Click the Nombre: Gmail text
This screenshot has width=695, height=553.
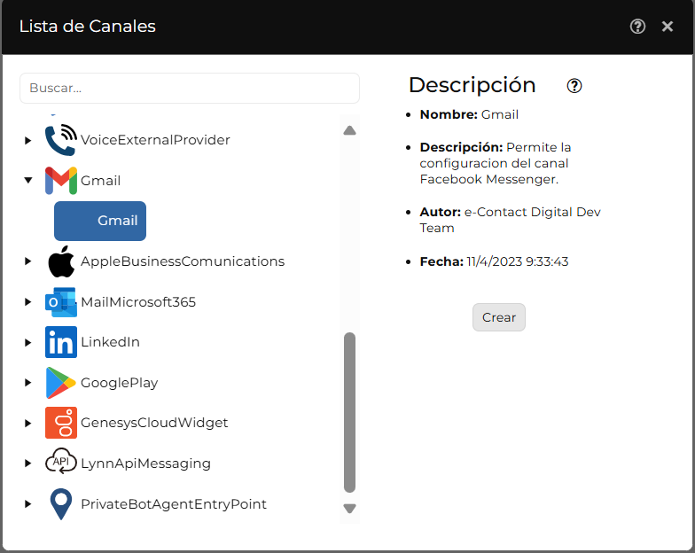[469, 115]
